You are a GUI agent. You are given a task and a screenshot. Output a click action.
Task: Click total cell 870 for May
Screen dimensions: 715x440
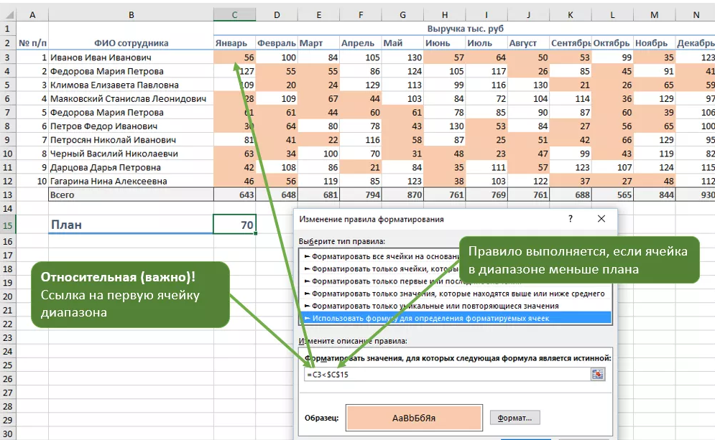402,195
